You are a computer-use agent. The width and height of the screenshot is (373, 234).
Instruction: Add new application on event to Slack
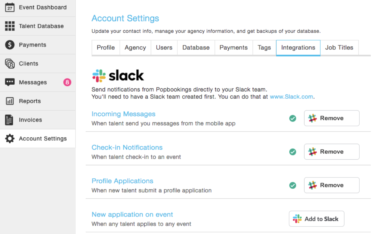[x=316, y=219]
